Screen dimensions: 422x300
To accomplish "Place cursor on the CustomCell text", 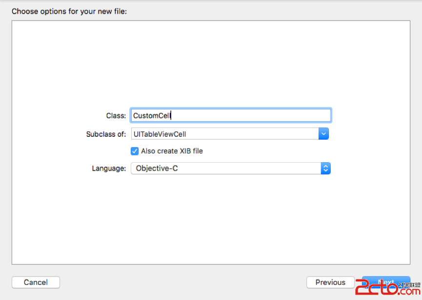I will (152, 116).
